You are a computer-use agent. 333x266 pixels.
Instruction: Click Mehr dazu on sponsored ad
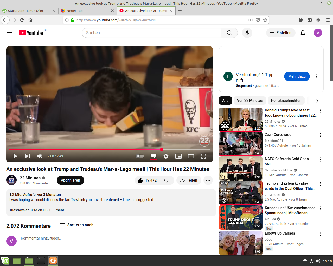coord(297,76)
